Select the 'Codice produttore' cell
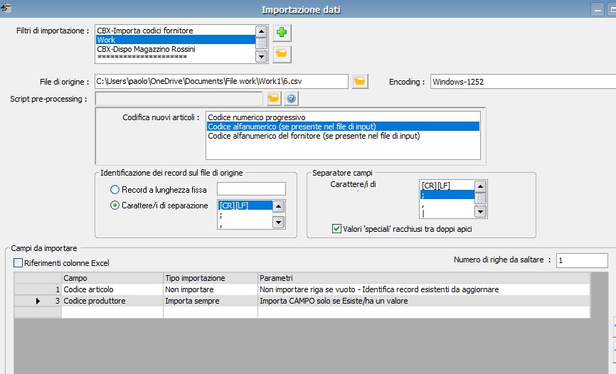Image resolution: width=616 pixels, height=374 pixels. 112,301
